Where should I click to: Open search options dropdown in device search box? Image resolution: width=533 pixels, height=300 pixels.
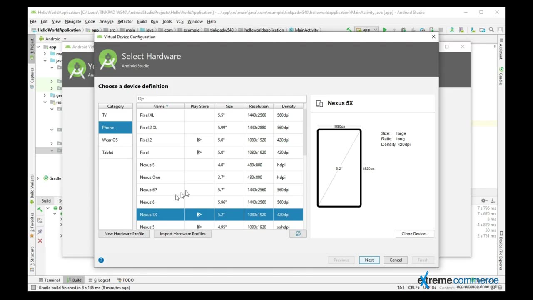pyautogui.click(x=141, y=99)
